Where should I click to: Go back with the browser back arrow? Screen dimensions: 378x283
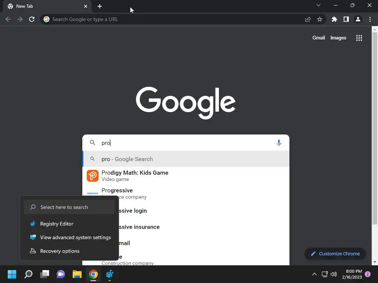coord(8,19)
